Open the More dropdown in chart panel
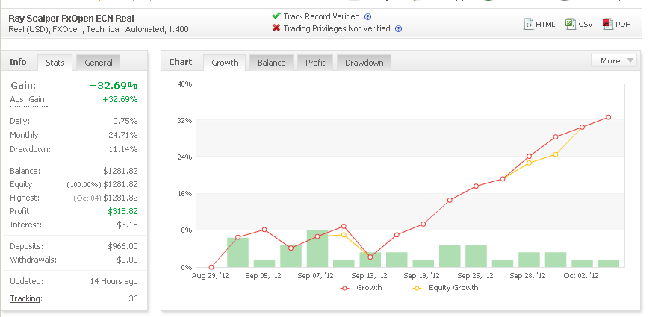 [x=614, y=60]
